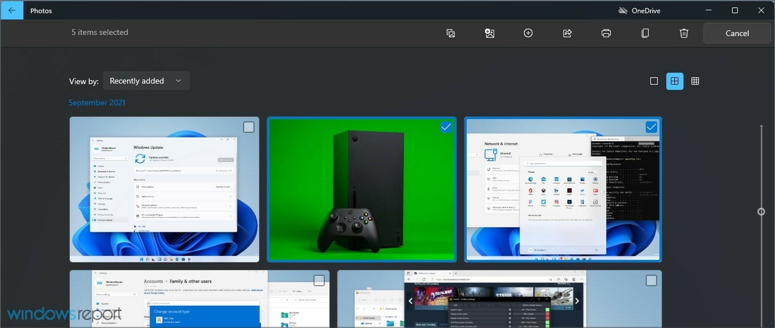Open the Windows Update screenshot thumbnail
Image resolution: width=775 pixels, height=328 pixels.
click(x=164, y=189)
